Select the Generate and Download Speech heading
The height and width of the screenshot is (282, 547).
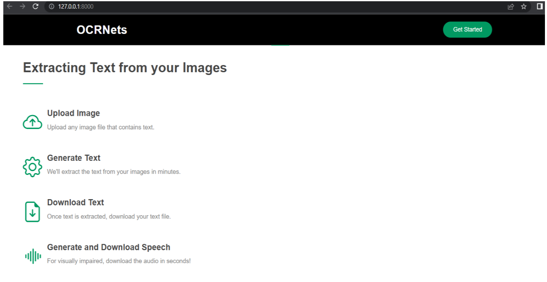pos(109,247)
